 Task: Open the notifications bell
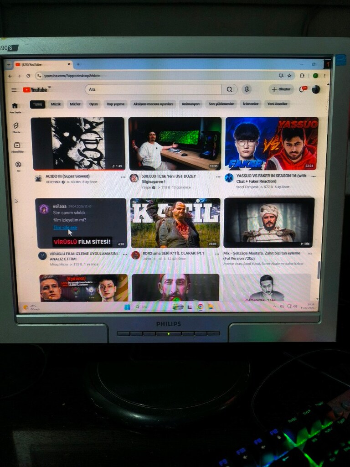[302, 89]
